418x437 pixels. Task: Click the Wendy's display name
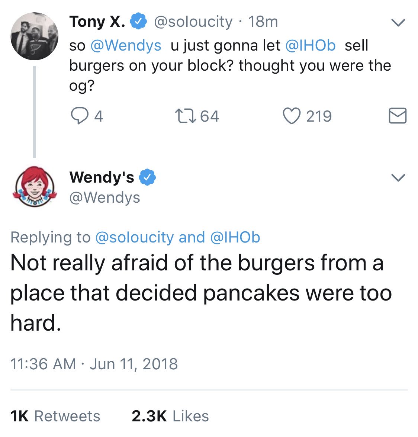pyautogui.click(x=102, y=177)
